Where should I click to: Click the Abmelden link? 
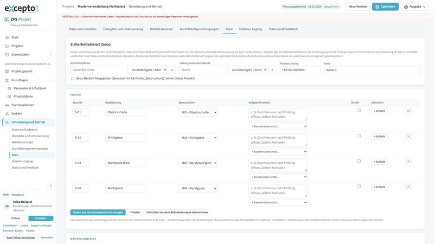coord(47,237)
